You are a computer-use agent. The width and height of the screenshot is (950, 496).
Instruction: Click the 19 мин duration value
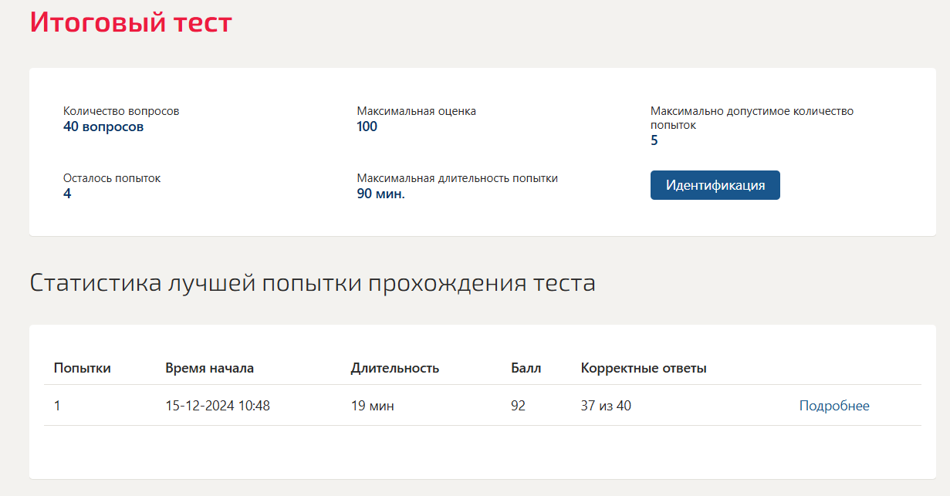tap(373, 406)
